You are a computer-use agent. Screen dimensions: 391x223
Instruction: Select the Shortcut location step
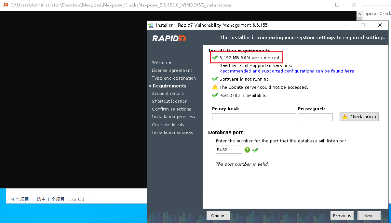coord(170,101)
